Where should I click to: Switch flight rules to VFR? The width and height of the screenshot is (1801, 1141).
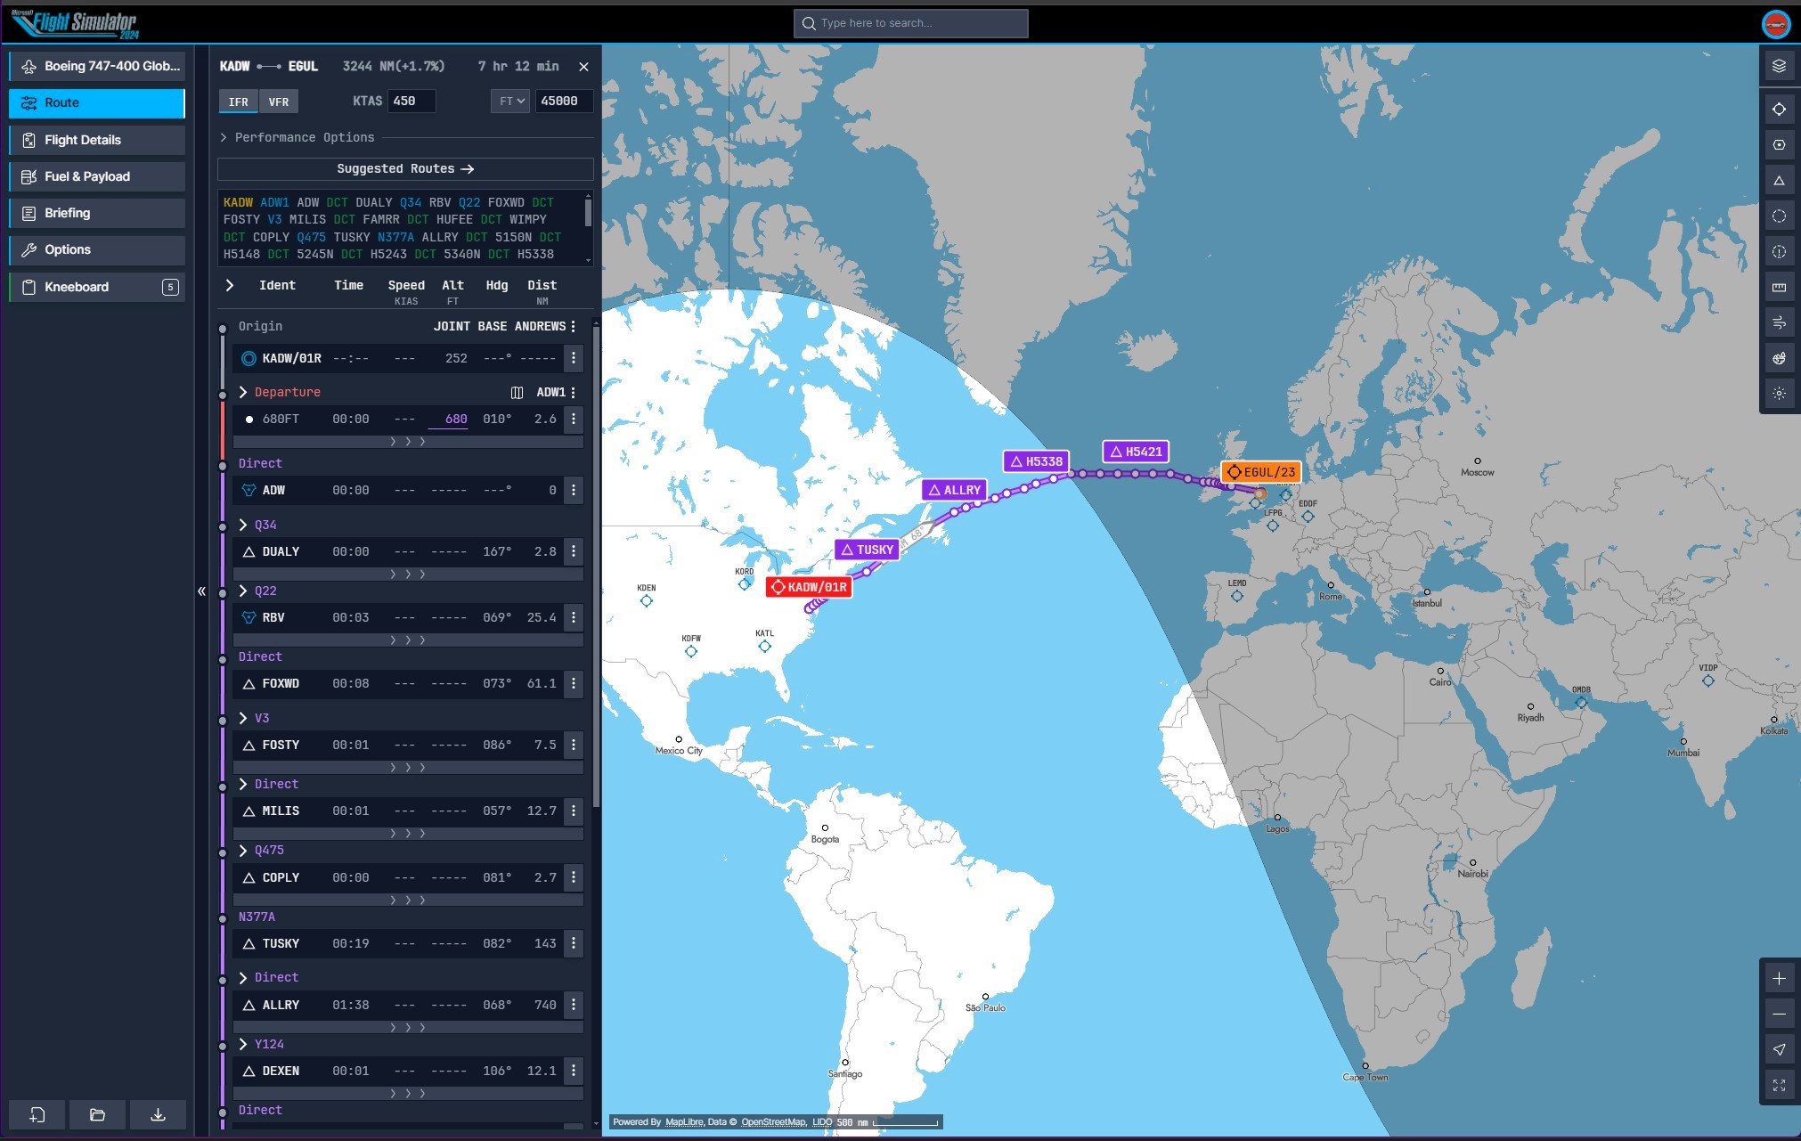pyautogui.click(x=279, y=102)
